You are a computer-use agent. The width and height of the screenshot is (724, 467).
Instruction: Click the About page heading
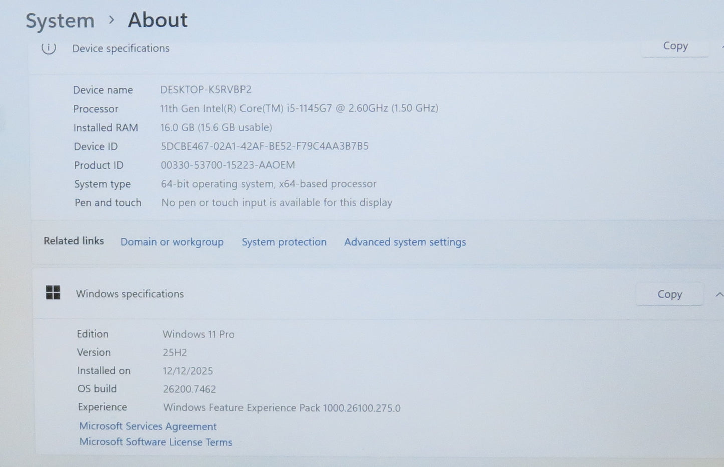[x=157, y=20]
